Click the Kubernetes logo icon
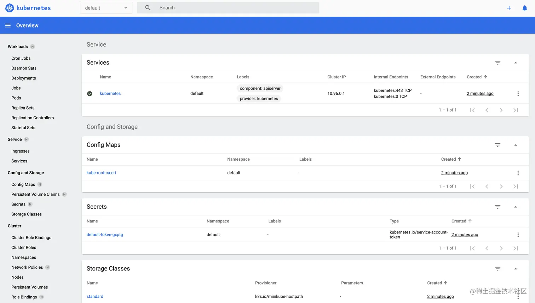Image resolution: width=535 pixels, height=303 pixels. pyautogui.click(x=10, y=8)
